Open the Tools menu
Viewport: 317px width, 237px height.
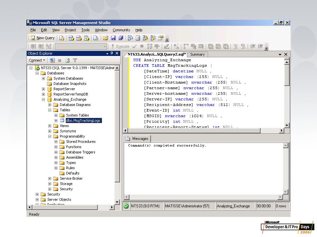click(86, 30)
